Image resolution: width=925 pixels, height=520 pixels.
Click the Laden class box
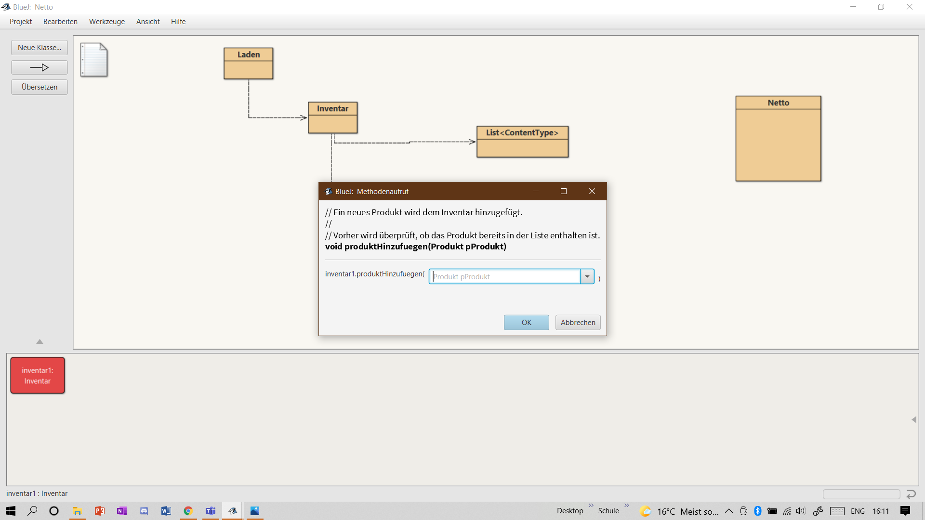click(248, 64)
